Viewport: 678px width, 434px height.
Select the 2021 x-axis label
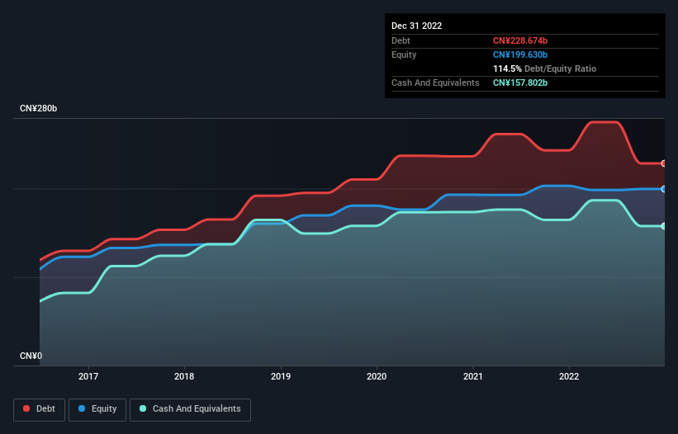(473, 376)
